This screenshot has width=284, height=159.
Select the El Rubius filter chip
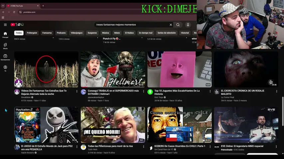[x=129, y=33]
